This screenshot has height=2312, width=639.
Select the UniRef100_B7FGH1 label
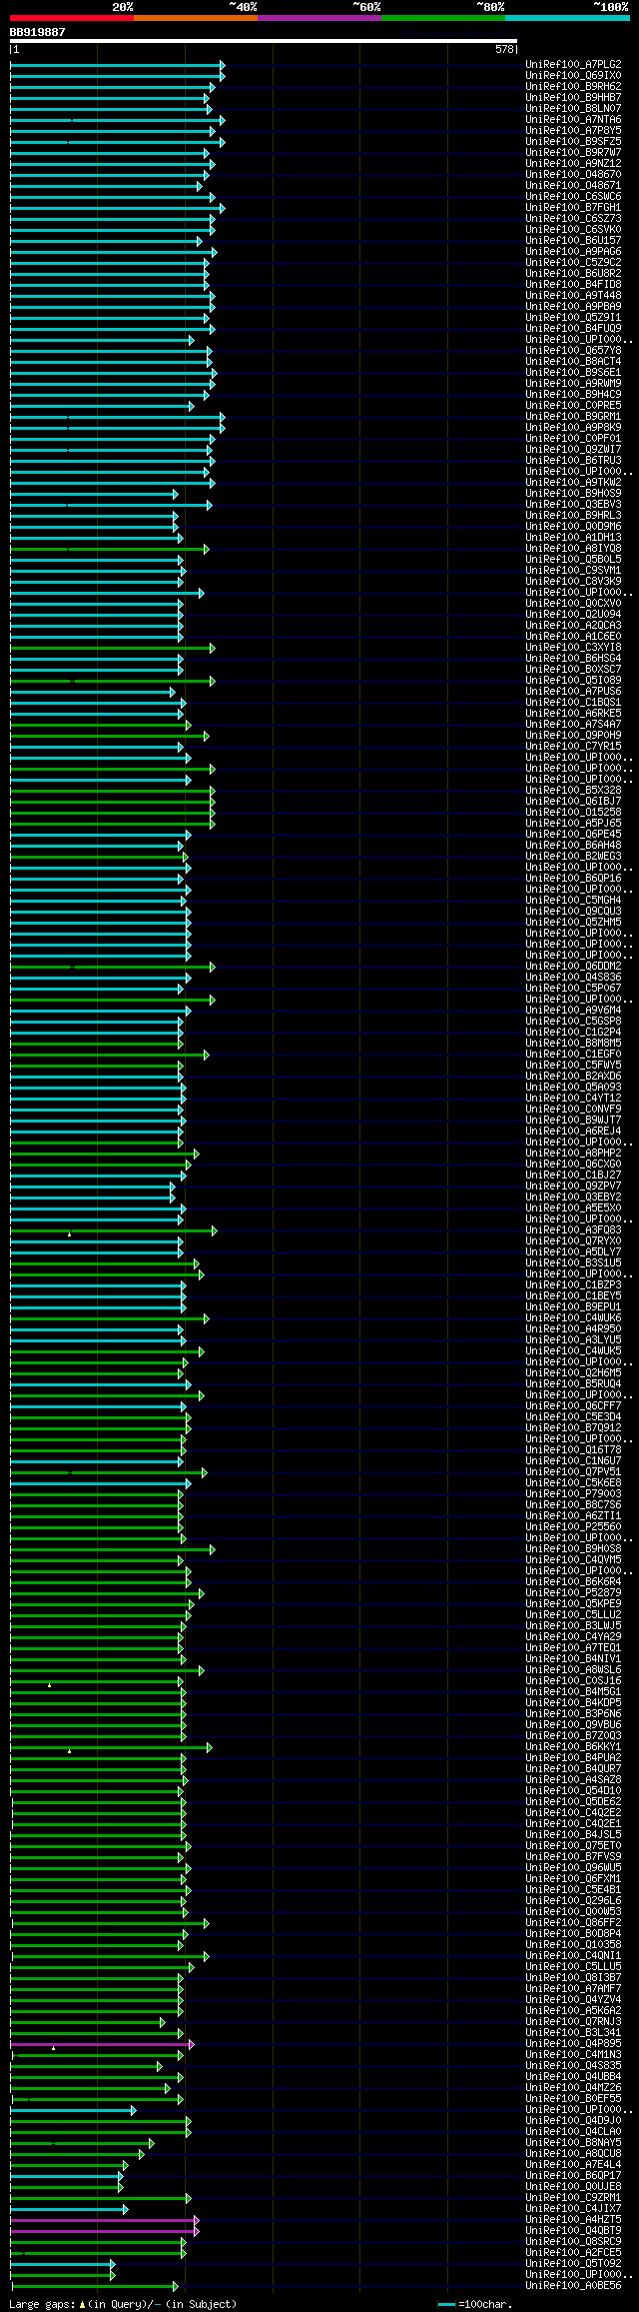coord(573,208)
